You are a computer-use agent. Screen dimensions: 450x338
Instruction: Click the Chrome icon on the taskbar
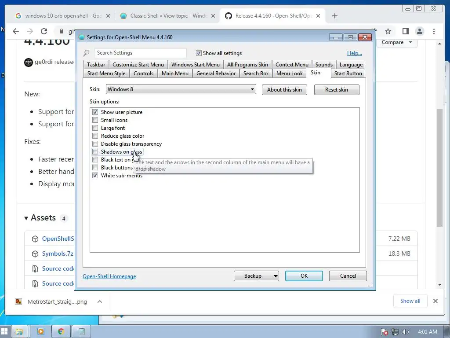(61, 331)
